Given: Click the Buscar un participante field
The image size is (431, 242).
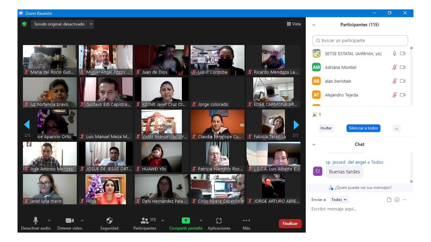Looking at the screenshot, I should (360, 40).
